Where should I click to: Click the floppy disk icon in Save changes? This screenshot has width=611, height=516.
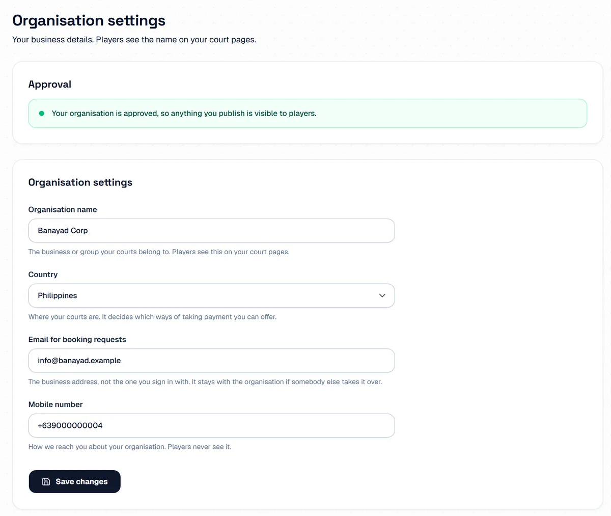coord(46,481)
